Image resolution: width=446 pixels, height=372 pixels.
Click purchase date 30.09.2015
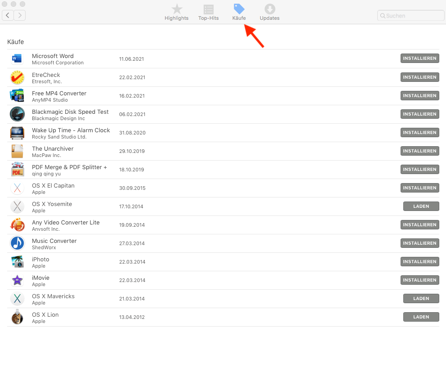132,188
